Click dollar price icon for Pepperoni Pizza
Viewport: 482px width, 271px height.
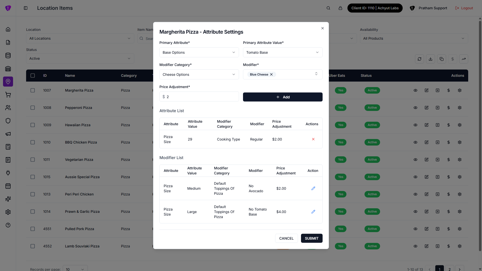tap(449, 108)
